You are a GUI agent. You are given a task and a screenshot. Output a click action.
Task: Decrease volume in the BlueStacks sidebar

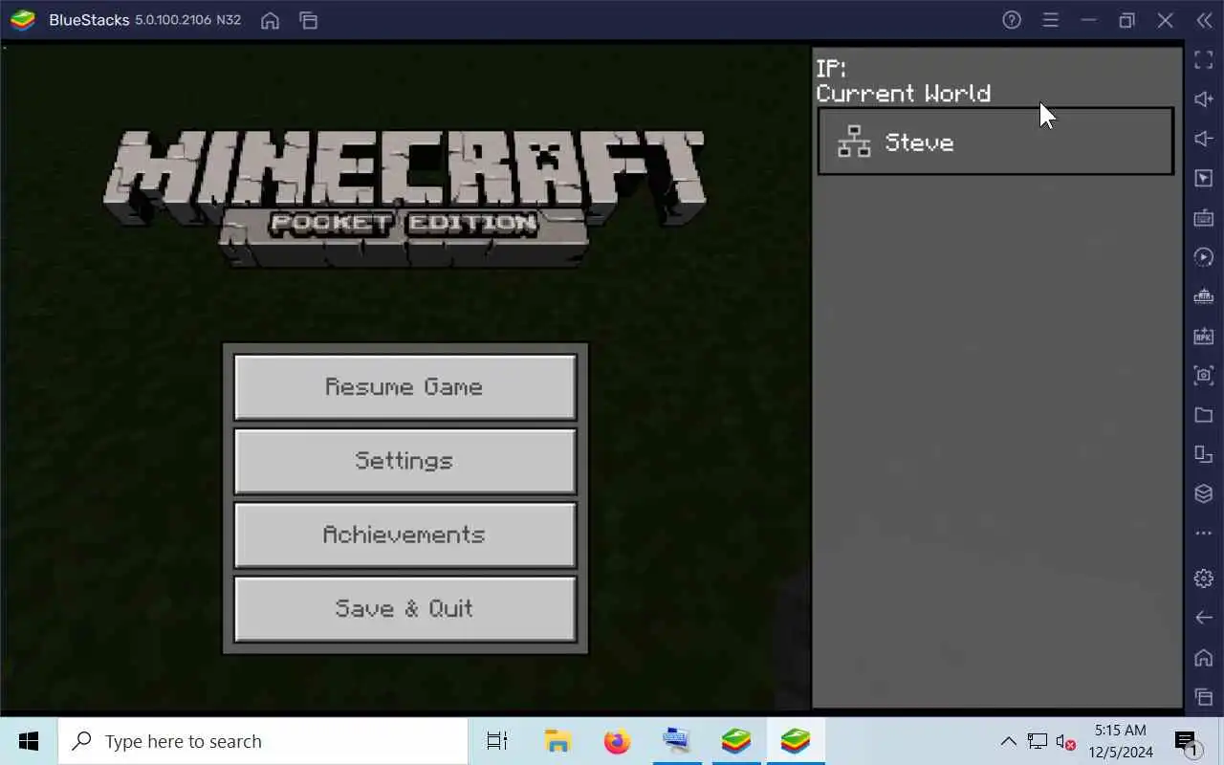1204,139
